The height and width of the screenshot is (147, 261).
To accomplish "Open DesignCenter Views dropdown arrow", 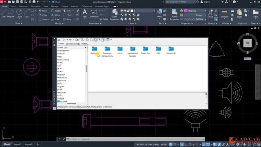I will [x=111, y=40].
